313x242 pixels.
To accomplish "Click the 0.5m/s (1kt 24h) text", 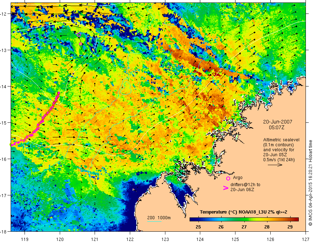I will 279,160.
